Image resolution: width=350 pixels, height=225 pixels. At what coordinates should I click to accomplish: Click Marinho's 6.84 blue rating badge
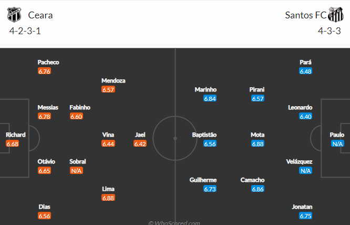(210, 98)
